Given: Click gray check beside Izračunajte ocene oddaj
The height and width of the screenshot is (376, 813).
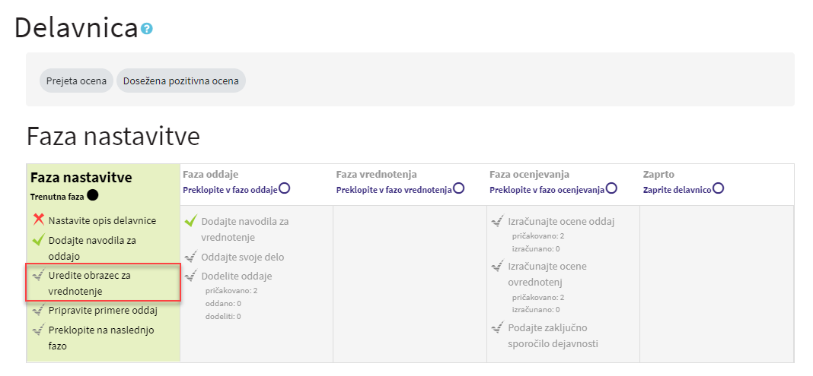Looking at the screenshot, I should pyautogui.click(x=498, y=221).
